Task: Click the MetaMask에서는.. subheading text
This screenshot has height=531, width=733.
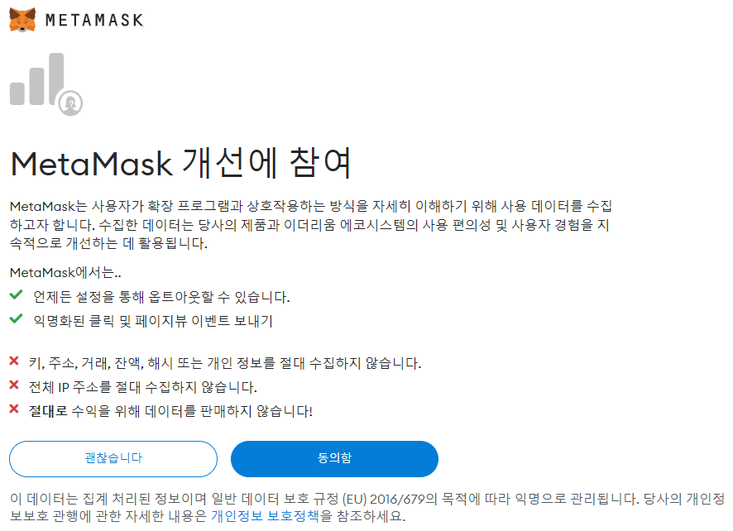Action: click(x=65, y=272)
